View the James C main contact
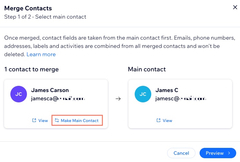The image size is (240, 162). tap(164, 120)
